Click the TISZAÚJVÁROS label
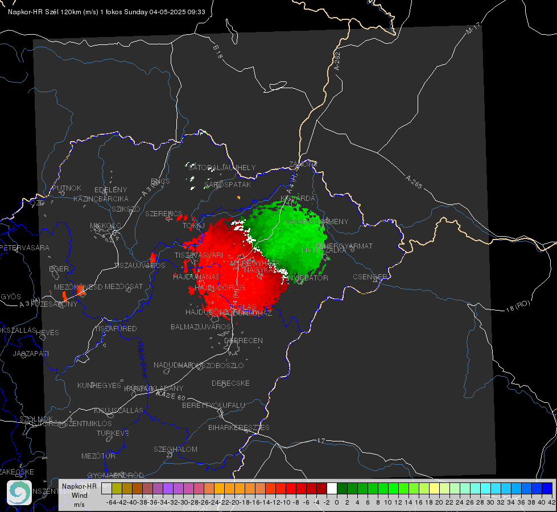The height and width of the screenshot is (512, 557). click(139, 266)
